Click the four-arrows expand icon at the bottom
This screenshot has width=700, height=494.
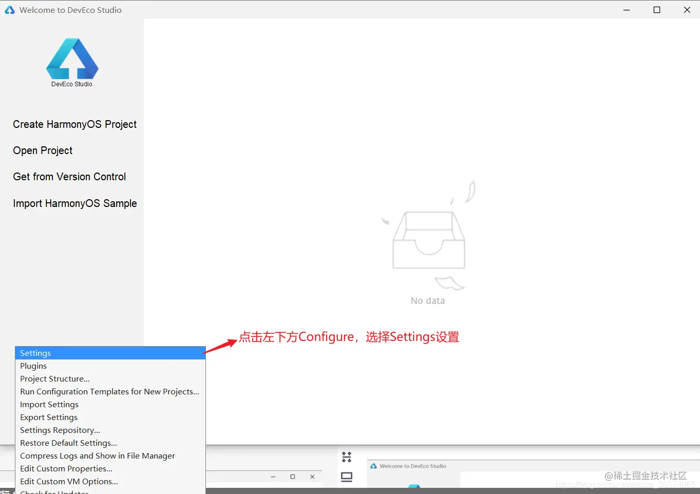(347, 457)
